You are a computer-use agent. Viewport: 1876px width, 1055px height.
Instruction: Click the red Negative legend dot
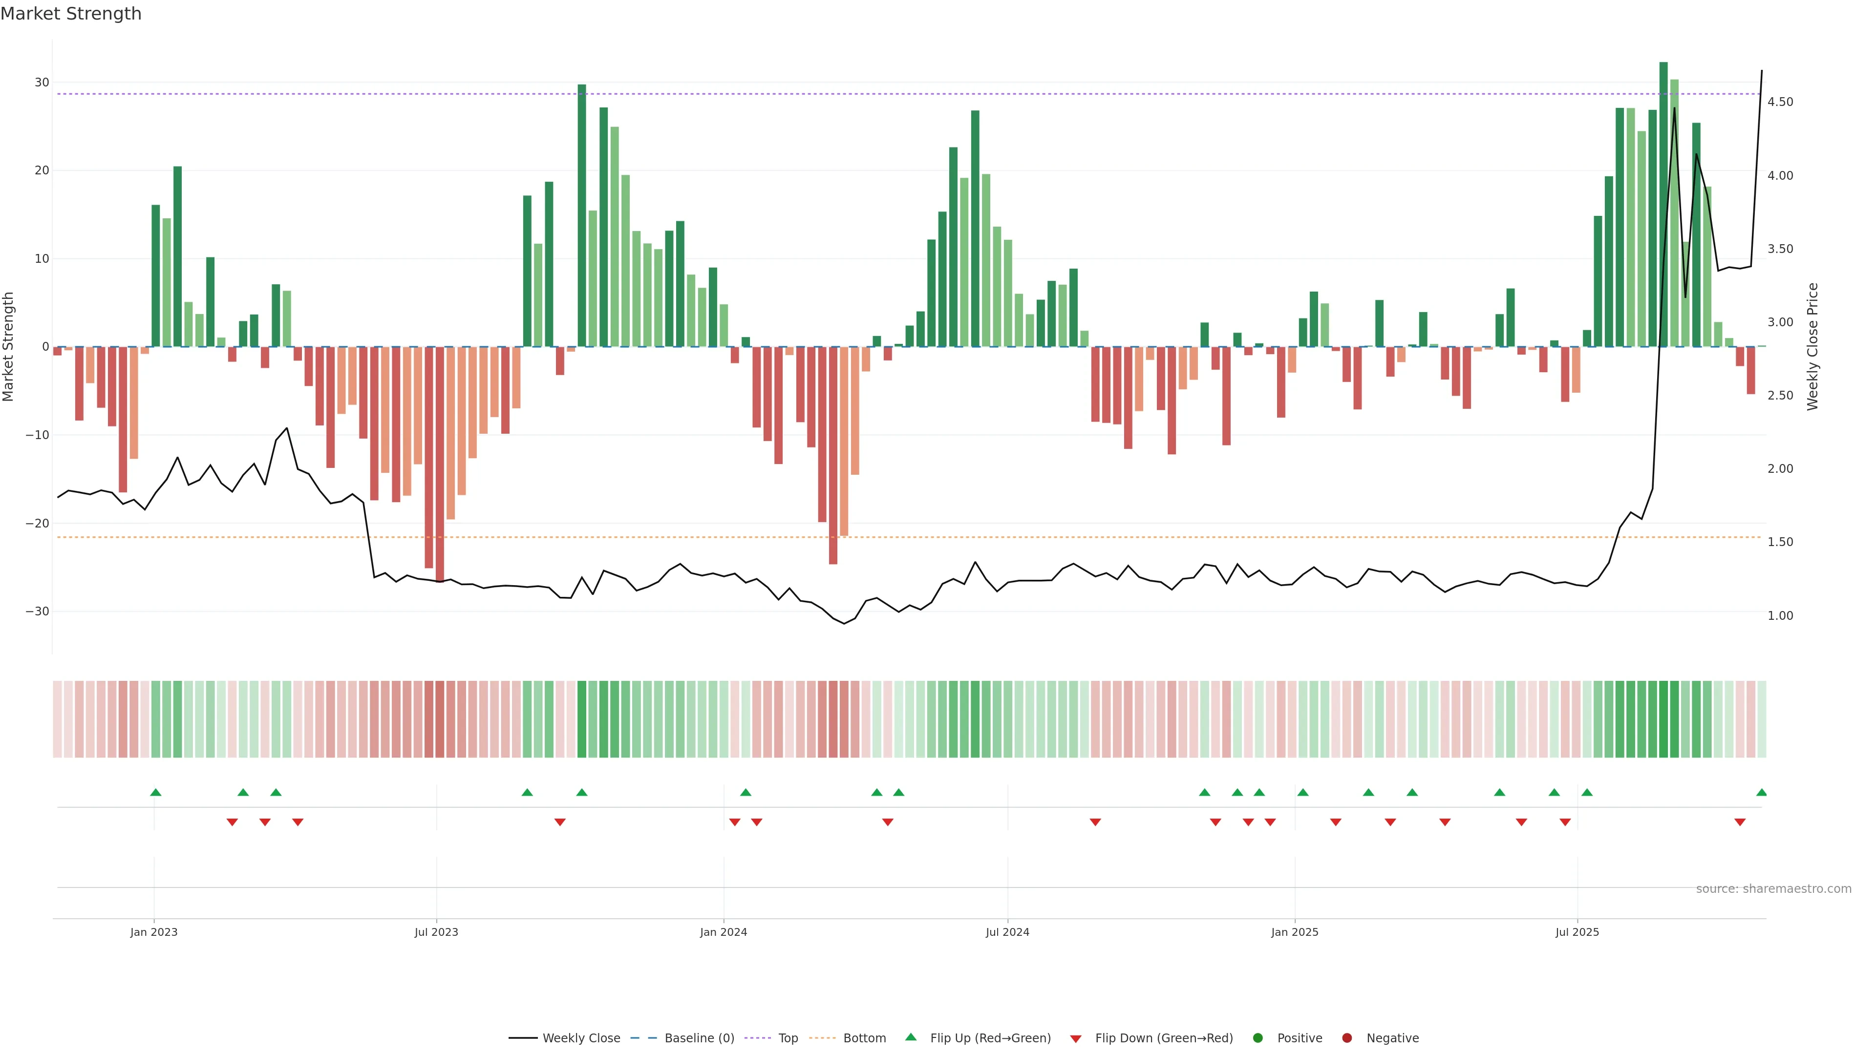click(x=1346, y=1037)
